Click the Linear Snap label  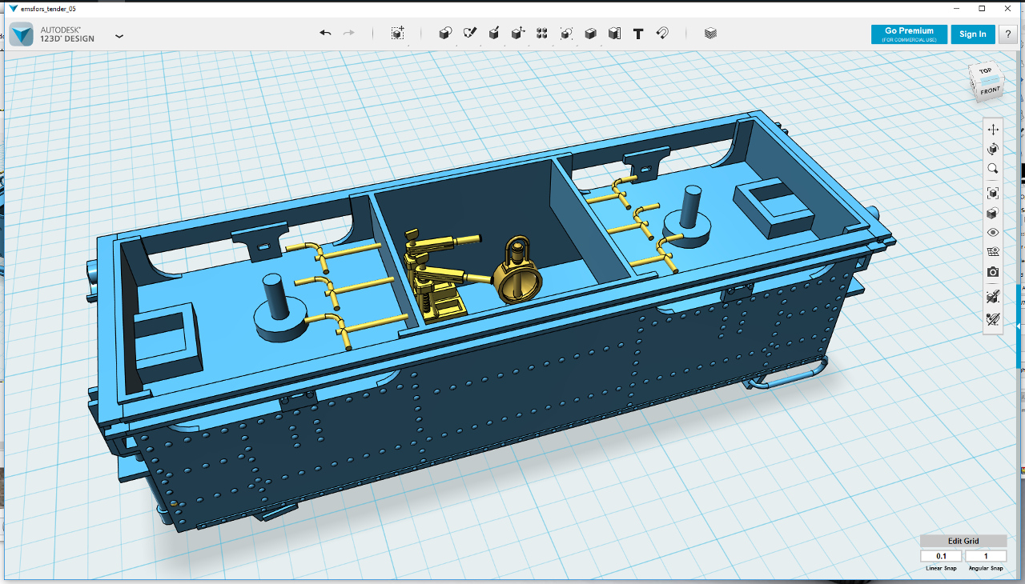pyautogui.click(x=941, y=568)
